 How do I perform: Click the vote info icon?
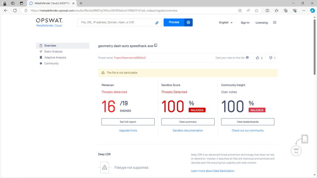point(248,58)
